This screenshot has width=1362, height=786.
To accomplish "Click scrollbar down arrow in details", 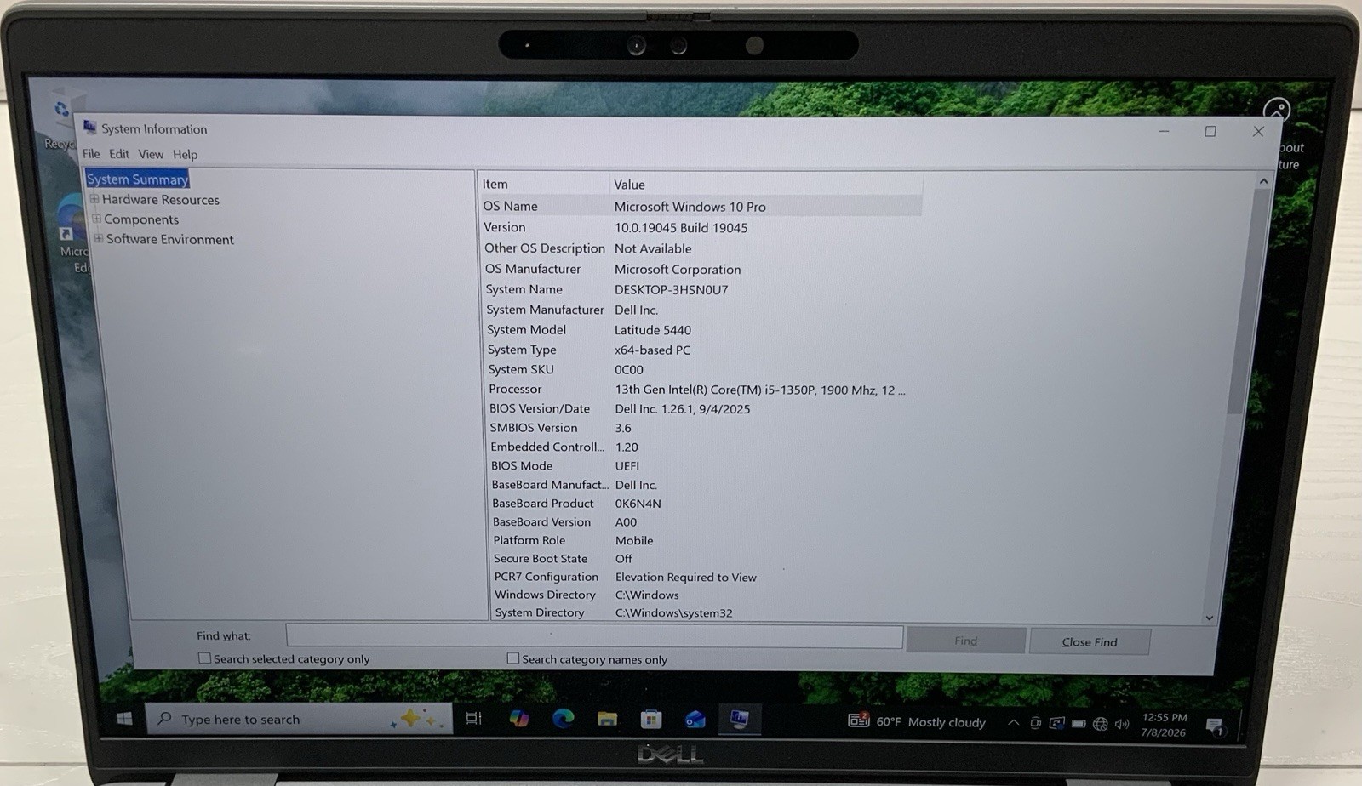I will coord(1210,618).
